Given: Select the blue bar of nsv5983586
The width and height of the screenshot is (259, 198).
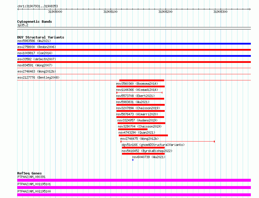Looking at the screenshot, I should tap(134, 44).
